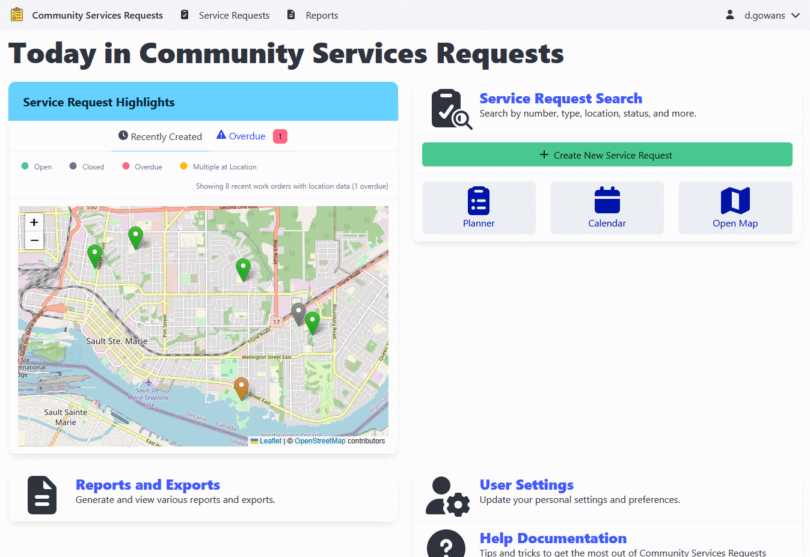This screenshot has height=557, width=810.
Task: Click the user profile silhouette icon
Action: pyautogui.click(x=730, y=14)
